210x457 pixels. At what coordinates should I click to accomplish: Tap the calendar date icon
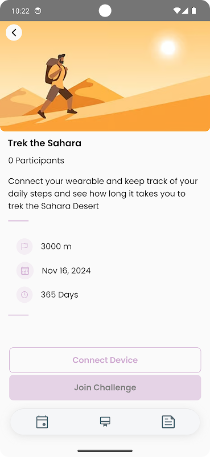25,271
